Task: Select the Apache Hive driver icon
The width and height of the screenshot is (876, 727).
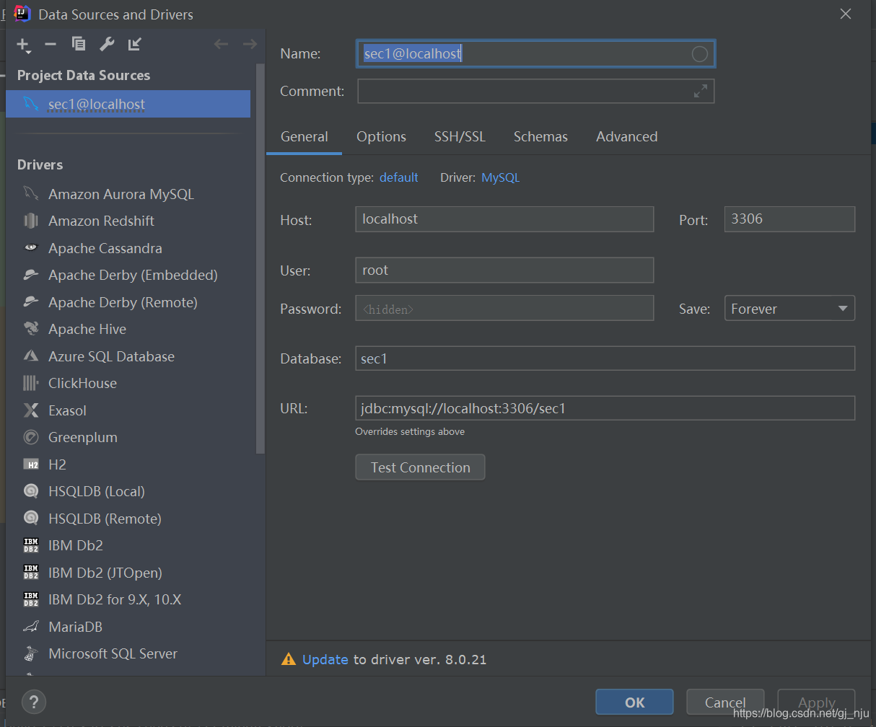Action: tap(30, 329)
